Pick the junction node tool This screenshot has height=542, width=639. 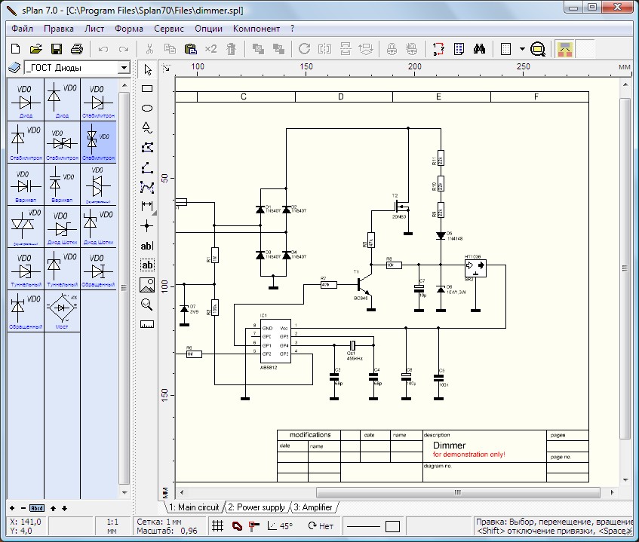coord(147,225)
